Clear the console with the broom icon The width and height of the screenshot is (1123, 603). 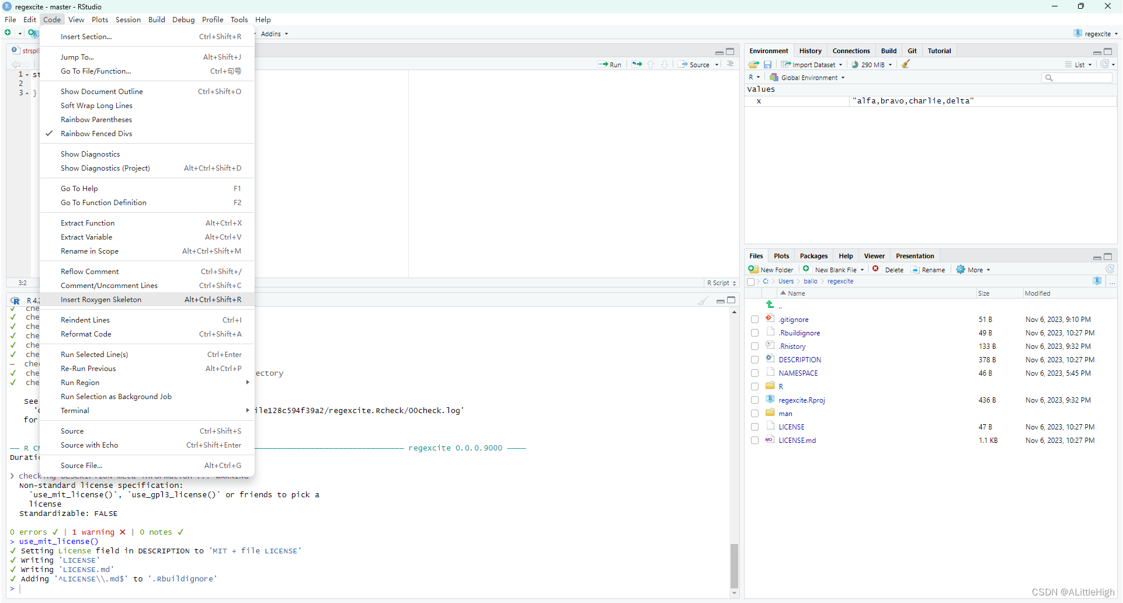click(x=703, y=300)
